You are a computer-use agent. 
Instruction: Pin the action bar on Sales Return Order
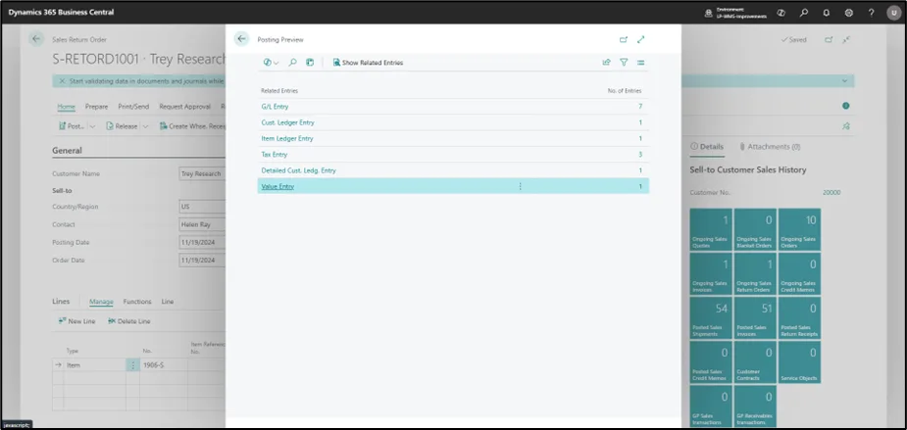(x=846, y=126)
